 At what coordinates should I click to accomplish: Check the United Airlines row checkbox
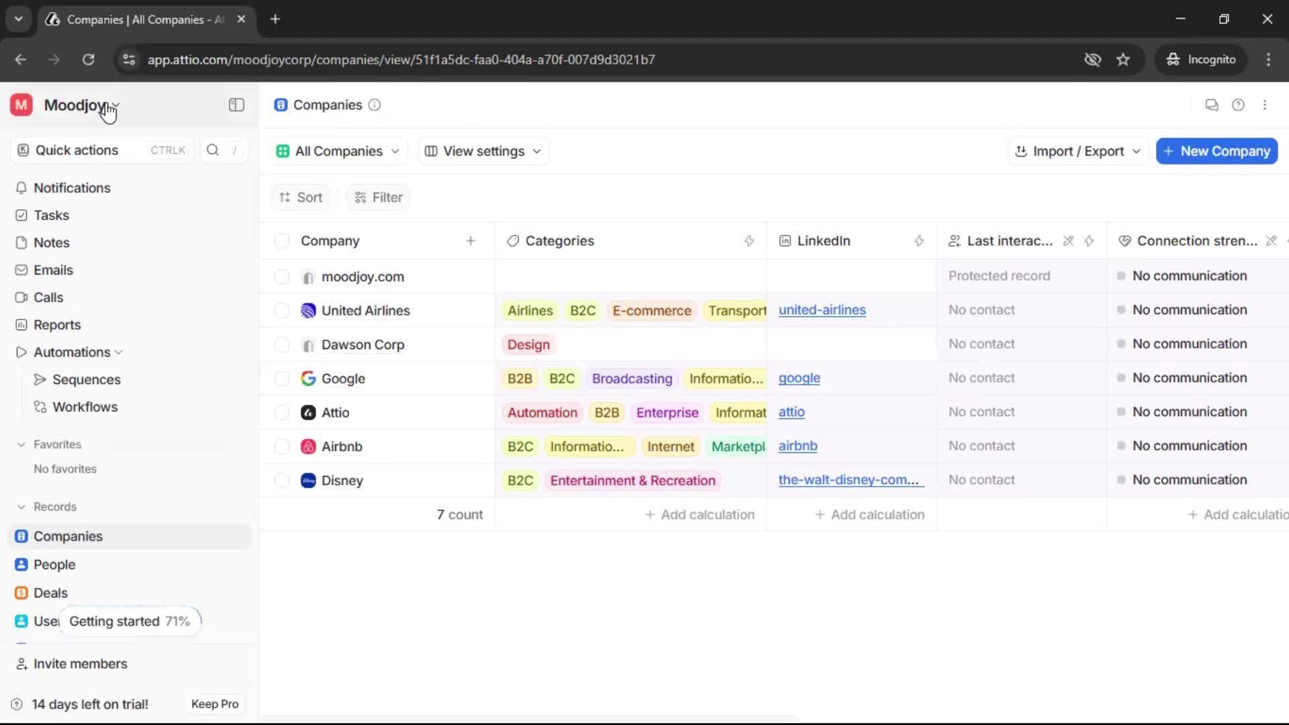(282, 310)
